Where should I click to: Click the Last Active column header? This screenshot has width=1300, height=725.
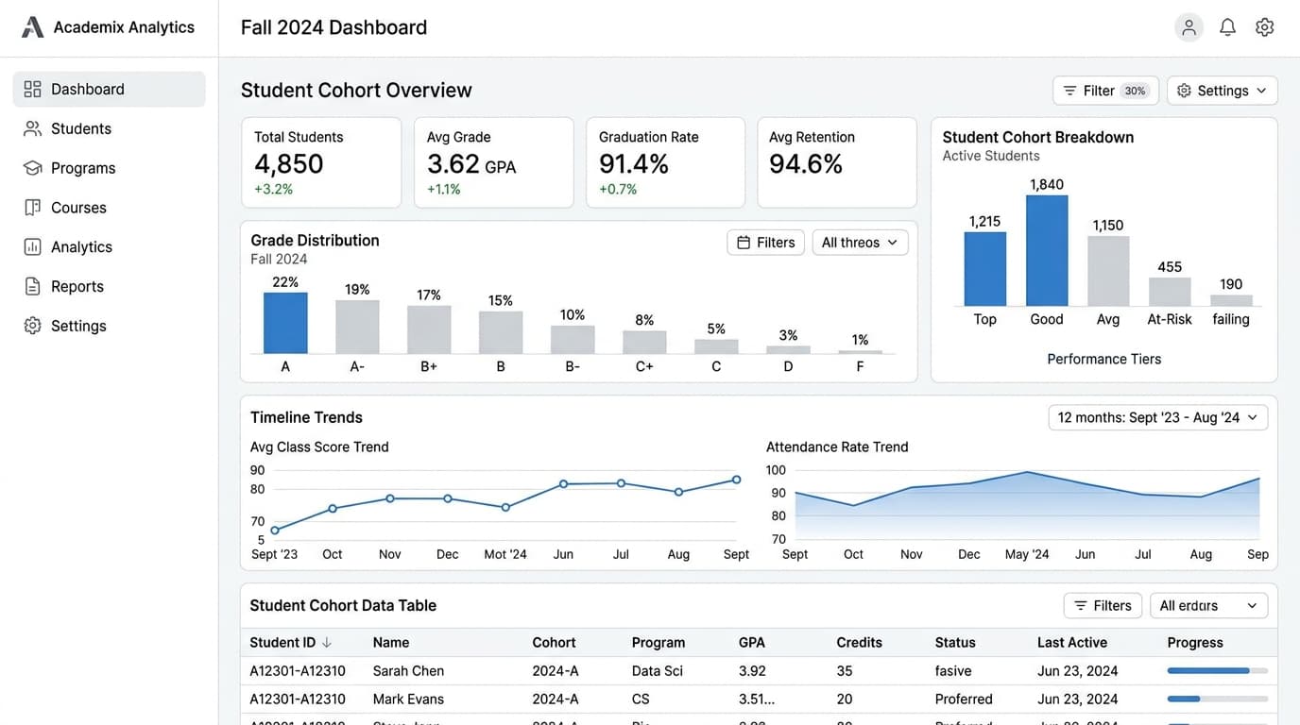click(1072, 643)
